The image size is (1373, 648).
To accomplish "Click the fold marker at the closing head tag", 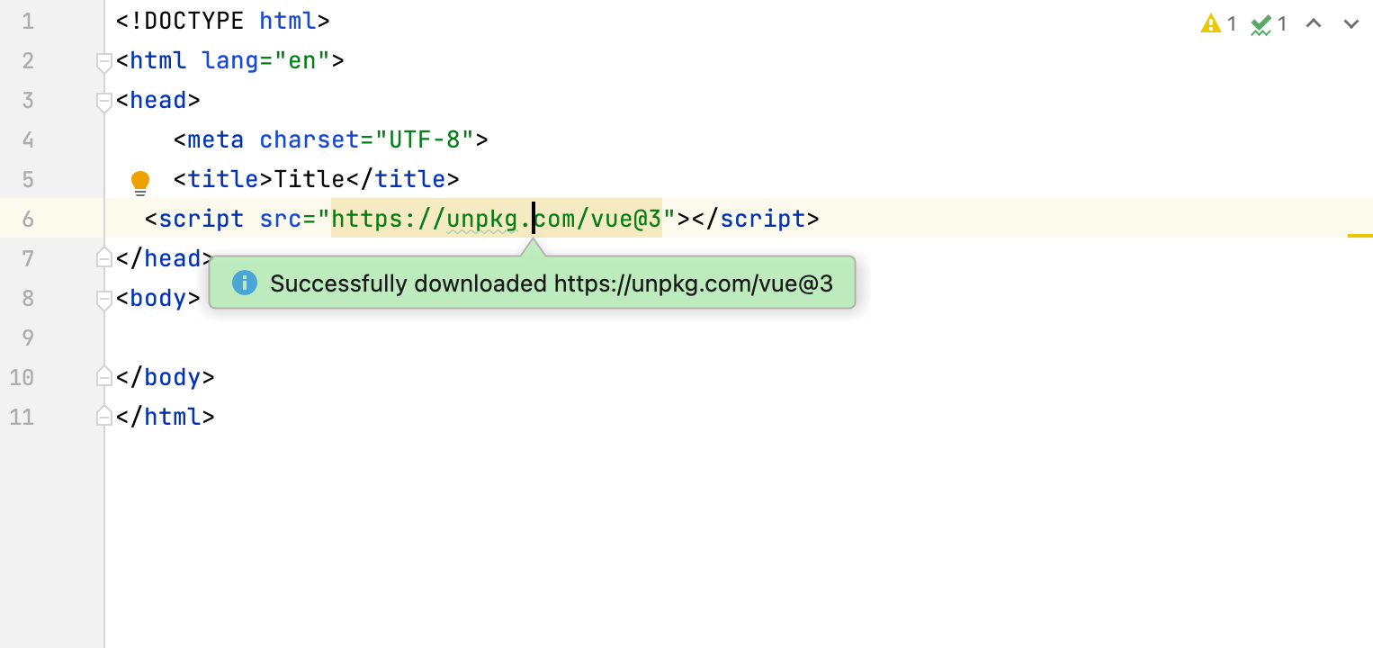I will (103, 258).
